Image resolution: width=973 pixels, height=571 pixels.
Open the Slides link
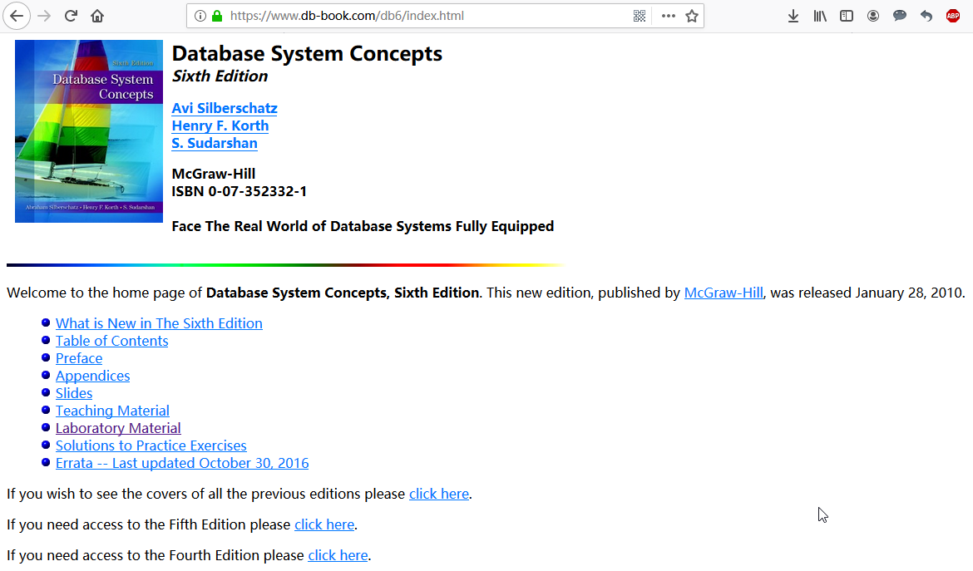click(x=74, y=393)
